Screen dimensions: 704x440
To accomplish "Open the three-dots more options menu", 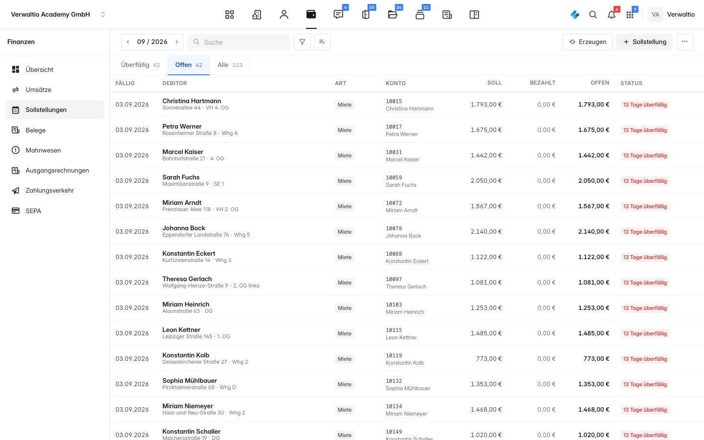I will (x=685, y=42).
